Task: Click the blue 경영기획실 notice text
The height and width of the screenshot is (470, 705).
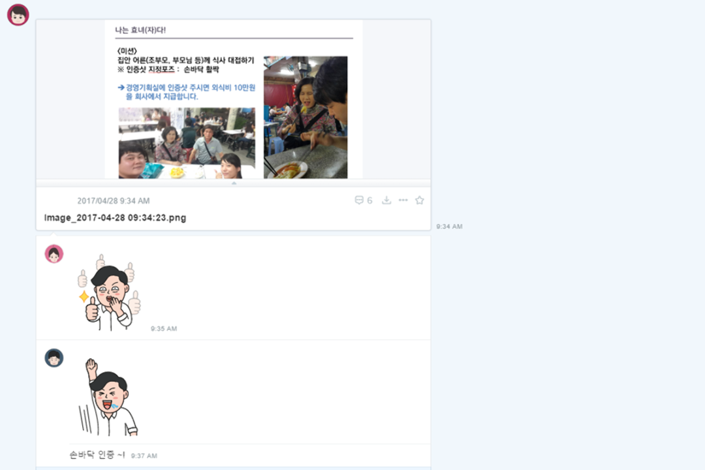Action: coord(187,92)
